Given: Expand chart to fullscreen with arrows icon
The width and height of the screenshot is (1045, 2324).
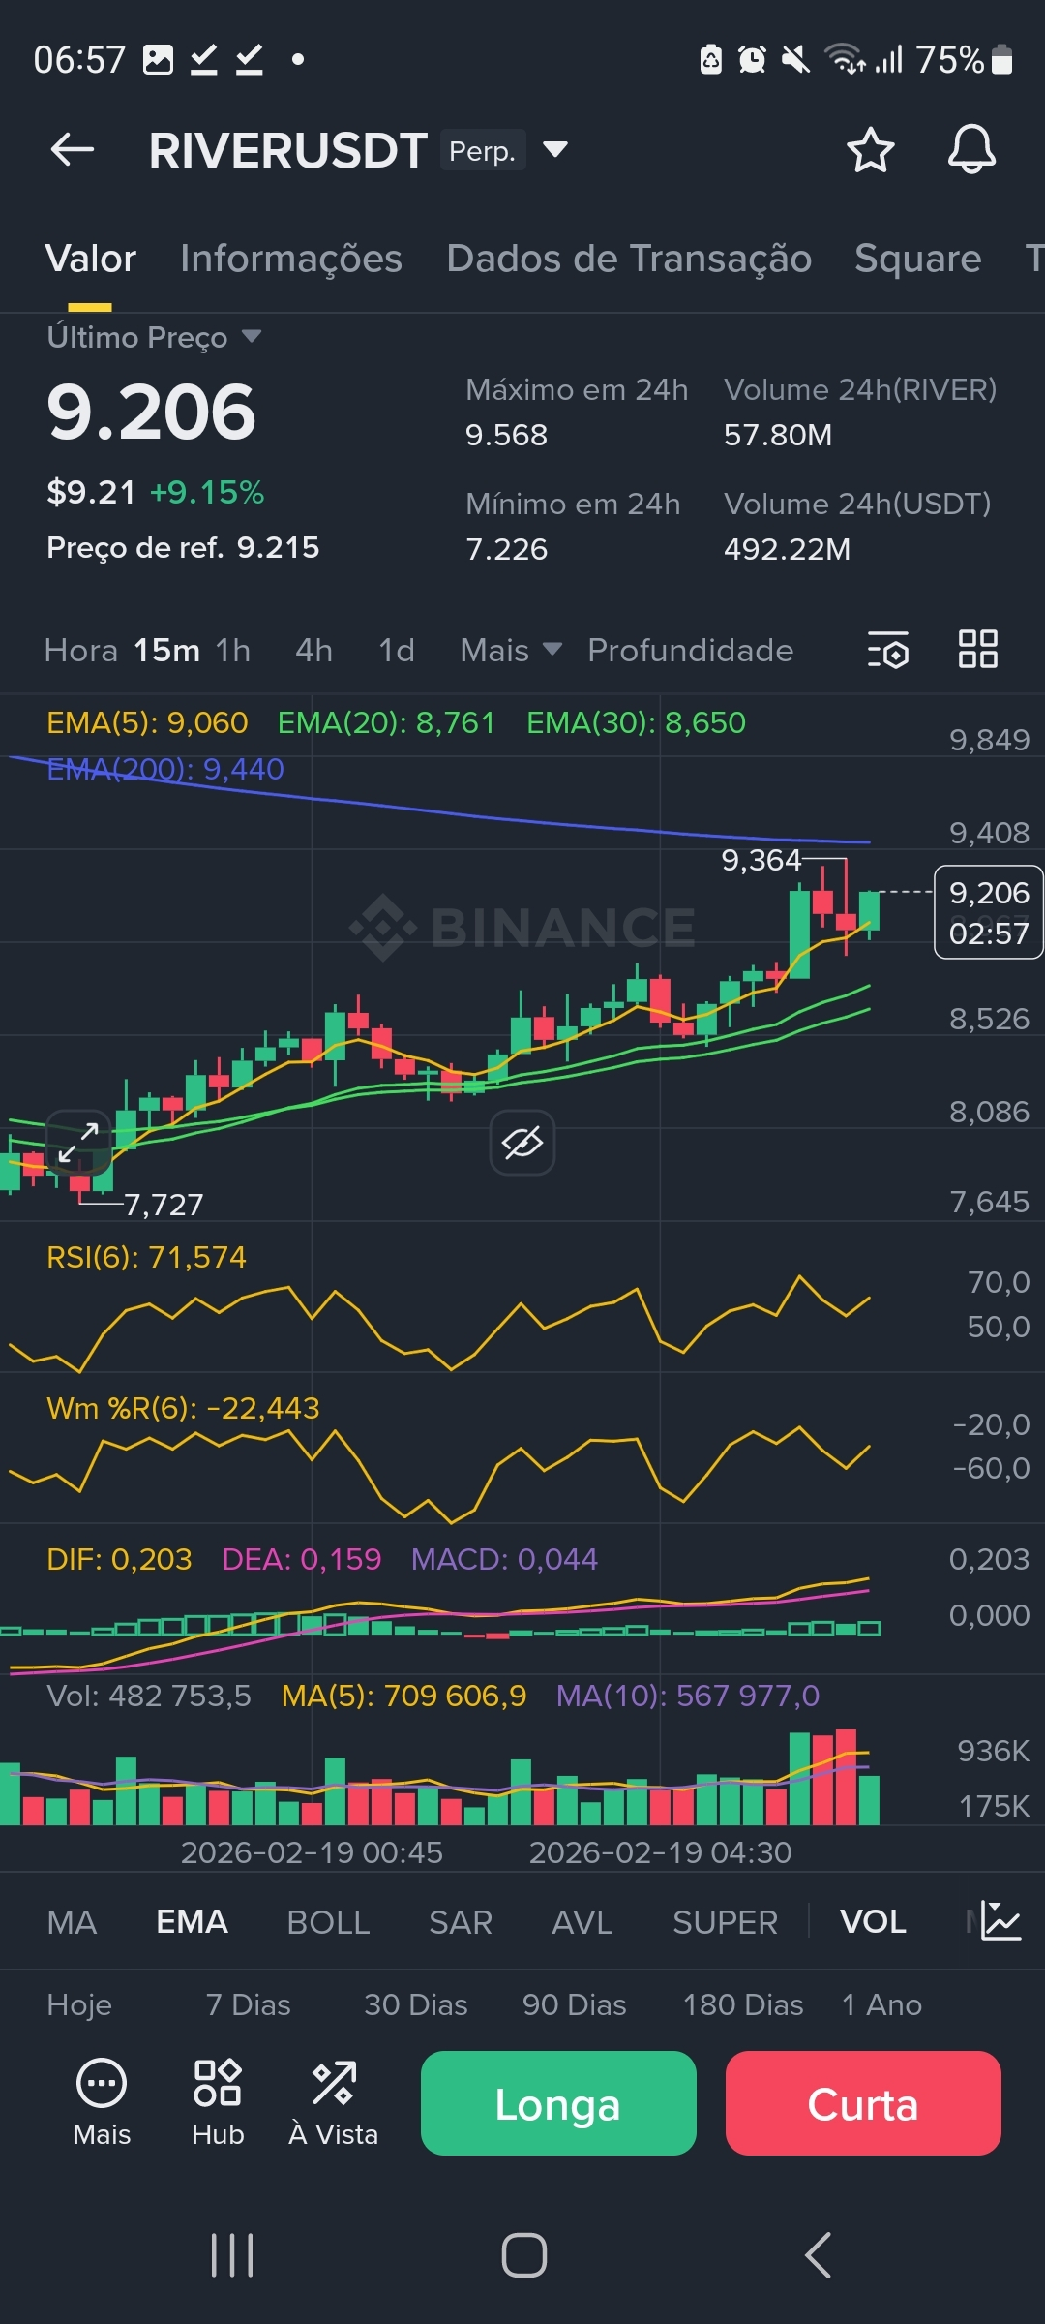Looking at the screenshot, I should (x=78, y=1143).
